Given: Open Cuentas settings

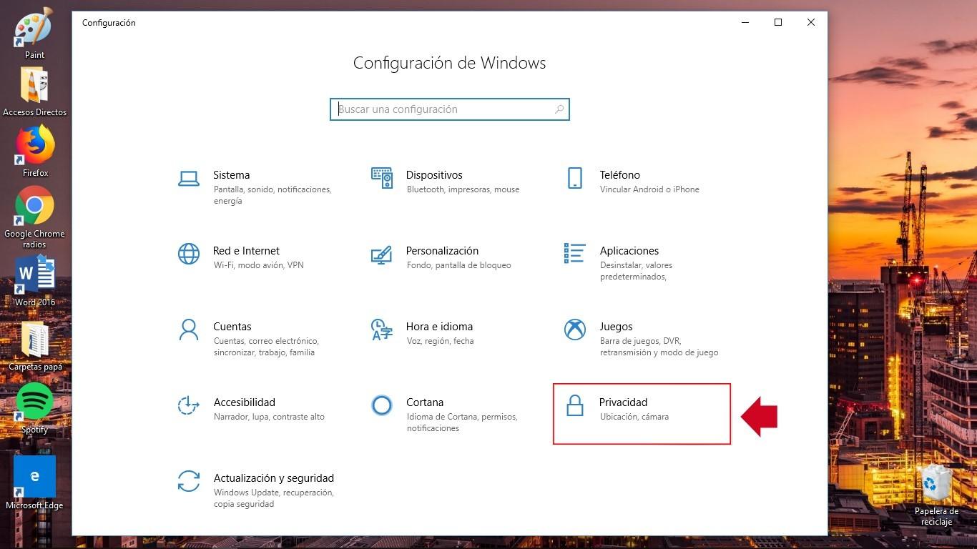Looking at the screenshot, I should [x=232, y=326].
